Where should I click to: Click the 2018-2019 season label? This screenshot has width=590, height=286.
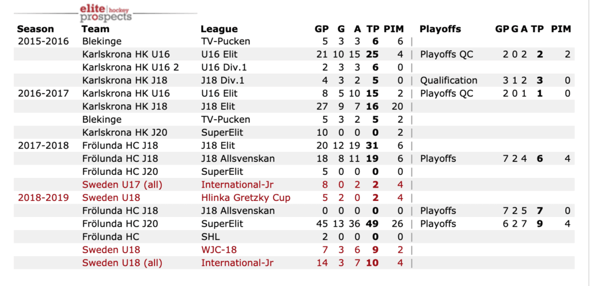[x=43, y=198]
